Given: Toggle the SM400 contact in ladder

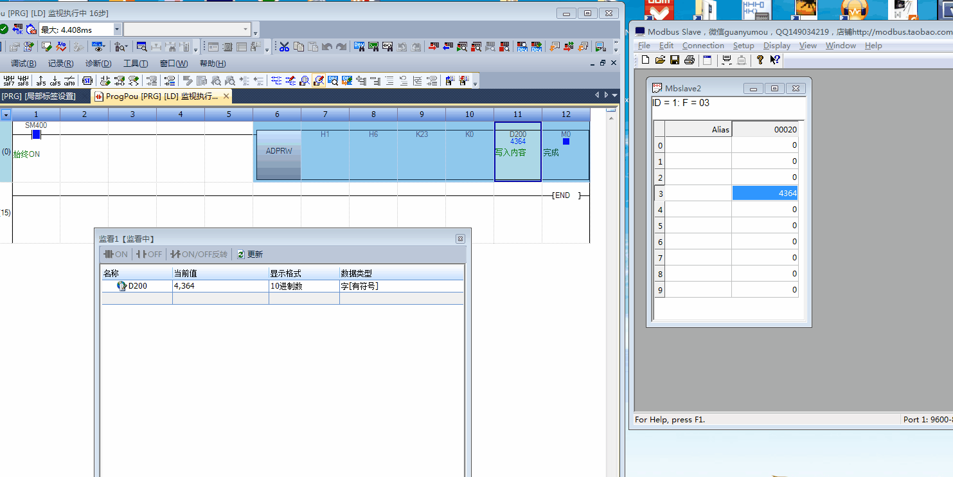Looking at the screenshot, I should click(36, 134).
